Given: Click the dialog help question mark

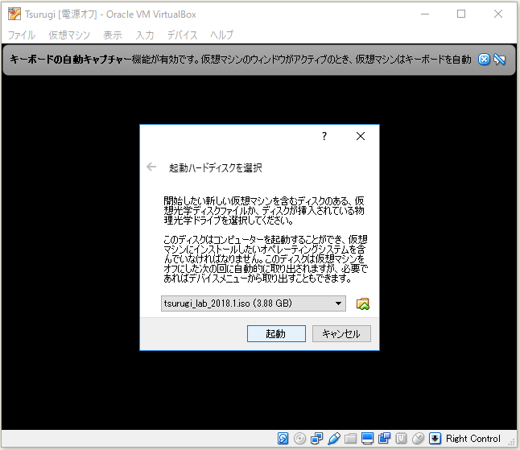Looking at the screenshot, I should tap(324, 136).
